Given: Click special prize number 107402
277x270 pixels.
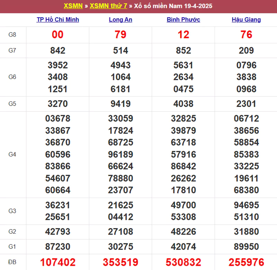Looking at the screenshot, I should click(58, 262).
